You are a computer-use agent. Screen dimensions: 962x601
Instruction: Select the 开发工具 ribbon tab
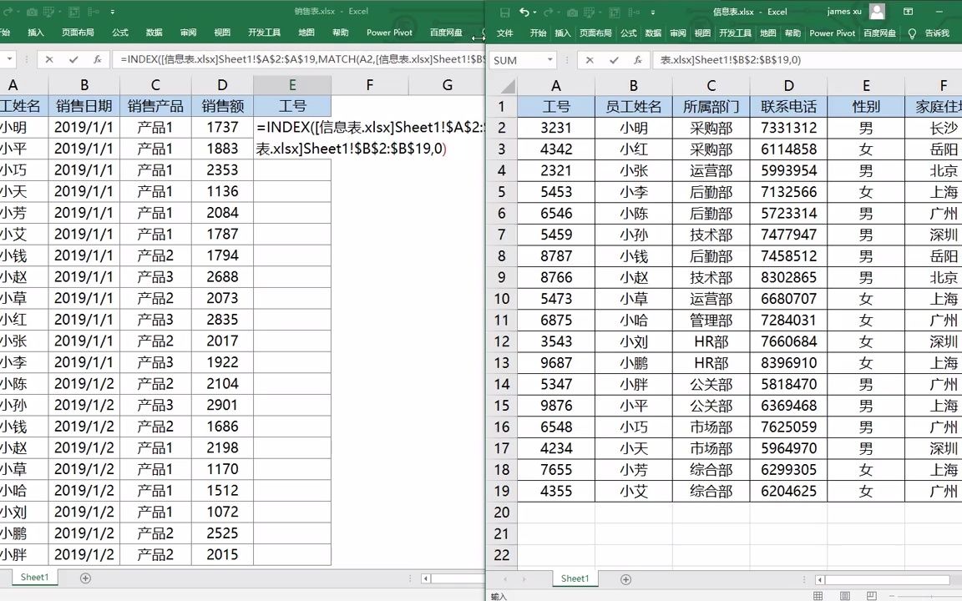coord(737,33)
